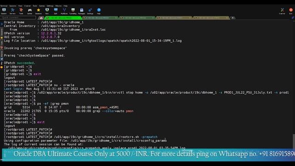Viewport: 295px width, 166px height.
Task: Click the Log file location path
Action: [x=112, y=41]
